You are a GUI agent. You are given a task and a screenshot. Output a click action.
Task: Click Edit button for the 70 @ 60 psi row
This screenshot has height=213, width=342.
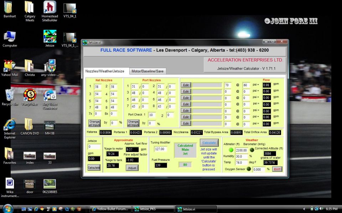point(186,85)
